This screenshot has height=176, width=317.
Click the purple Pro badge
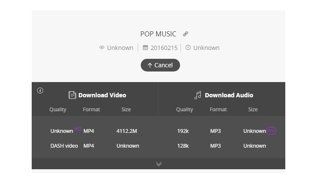271,131
